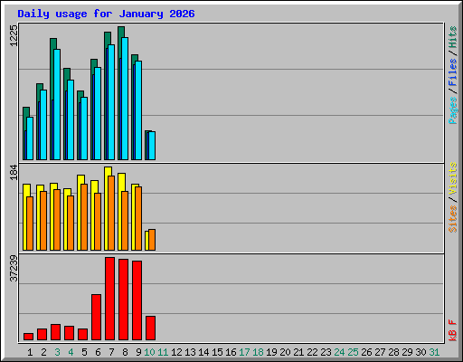Click day 7 on the x-axis
463x362 pixels.
pyautogui.click(x=111, y=352)
